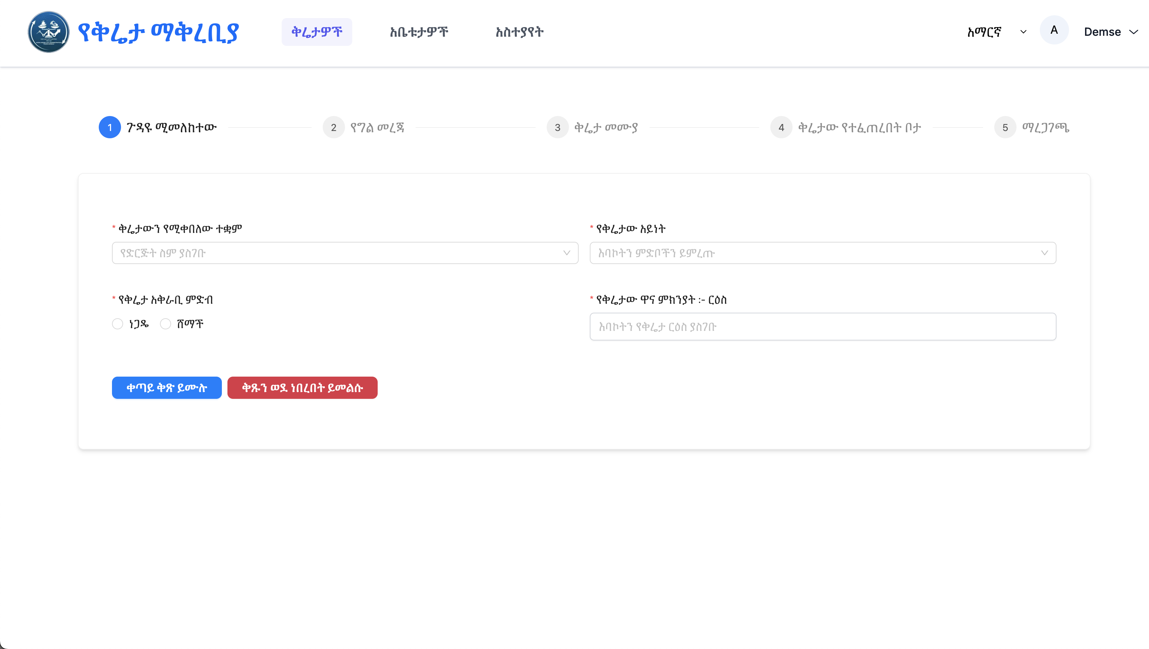
Task: Go to step 5 ማረጋገጫ
Action: (1032, 128)
